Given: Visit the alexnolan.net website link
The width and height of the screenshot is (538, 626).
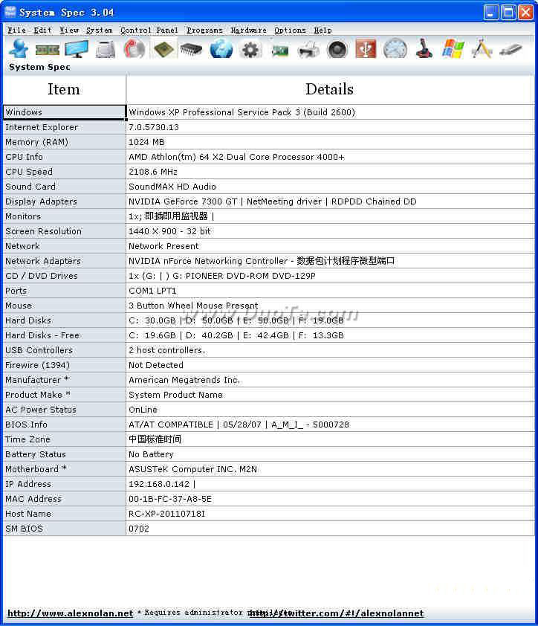Looking at the screenshot, I should point(70,613).
